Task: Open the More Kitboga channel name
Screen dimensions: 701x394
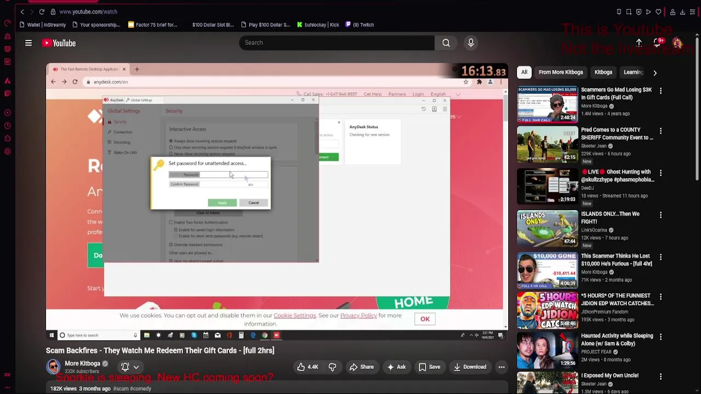Action: [83, 363]
